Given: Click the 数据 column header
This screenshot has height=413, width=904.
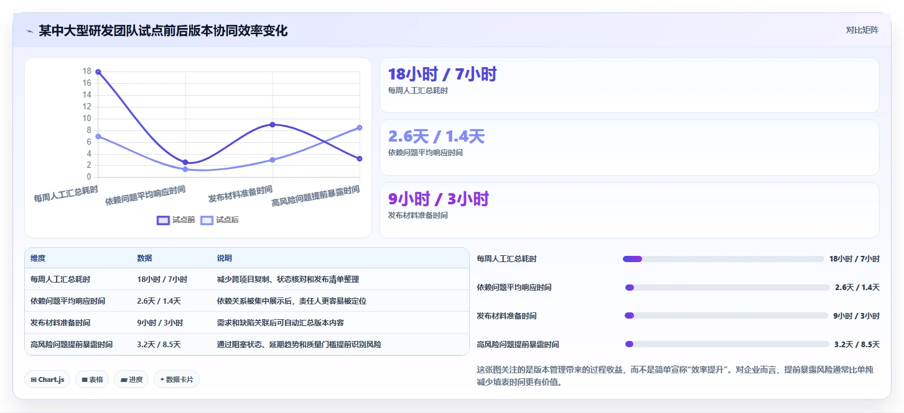Looking at the screenshot, I should (144, 258).
